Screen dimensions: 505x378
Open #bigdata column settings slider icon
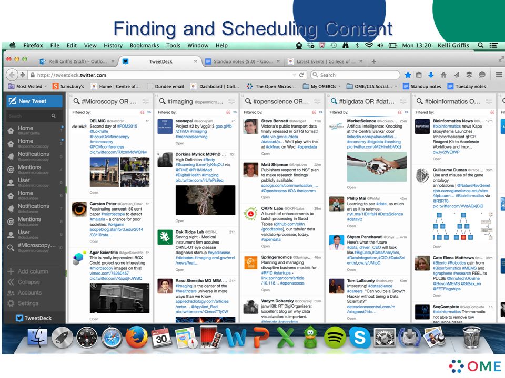(403, 101)
